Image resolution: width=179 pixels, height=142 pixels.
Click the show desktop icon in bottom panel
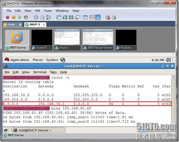(5, 130)
